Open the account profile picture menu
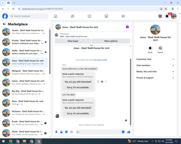This screenshot has height=144, width=181. (174, 16)
